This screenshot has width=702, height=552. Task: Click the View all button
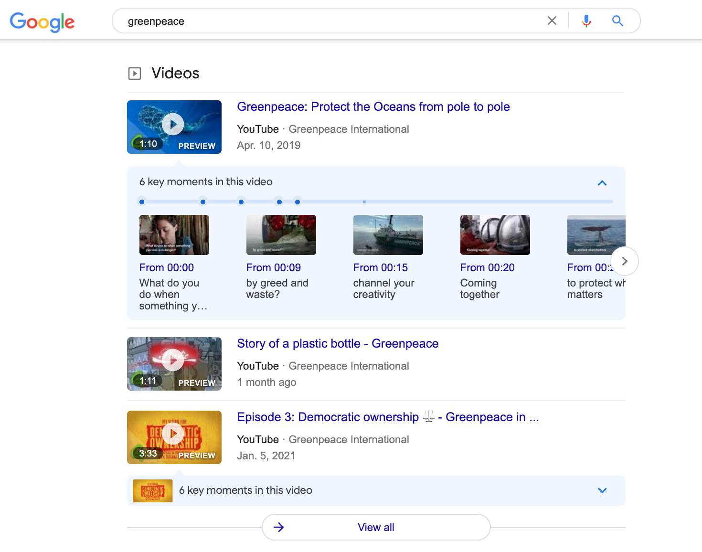pyautogui.click(x=376, y=527)
